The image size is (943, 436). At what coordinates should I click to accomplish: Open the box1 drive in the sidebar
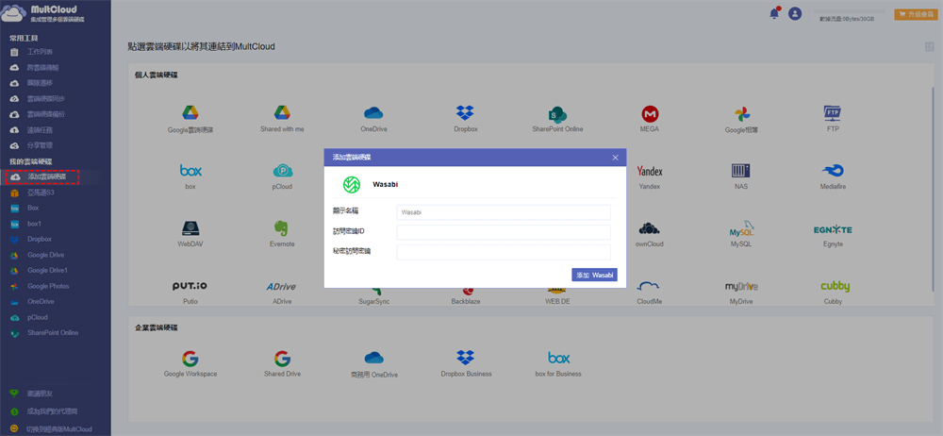34,224
